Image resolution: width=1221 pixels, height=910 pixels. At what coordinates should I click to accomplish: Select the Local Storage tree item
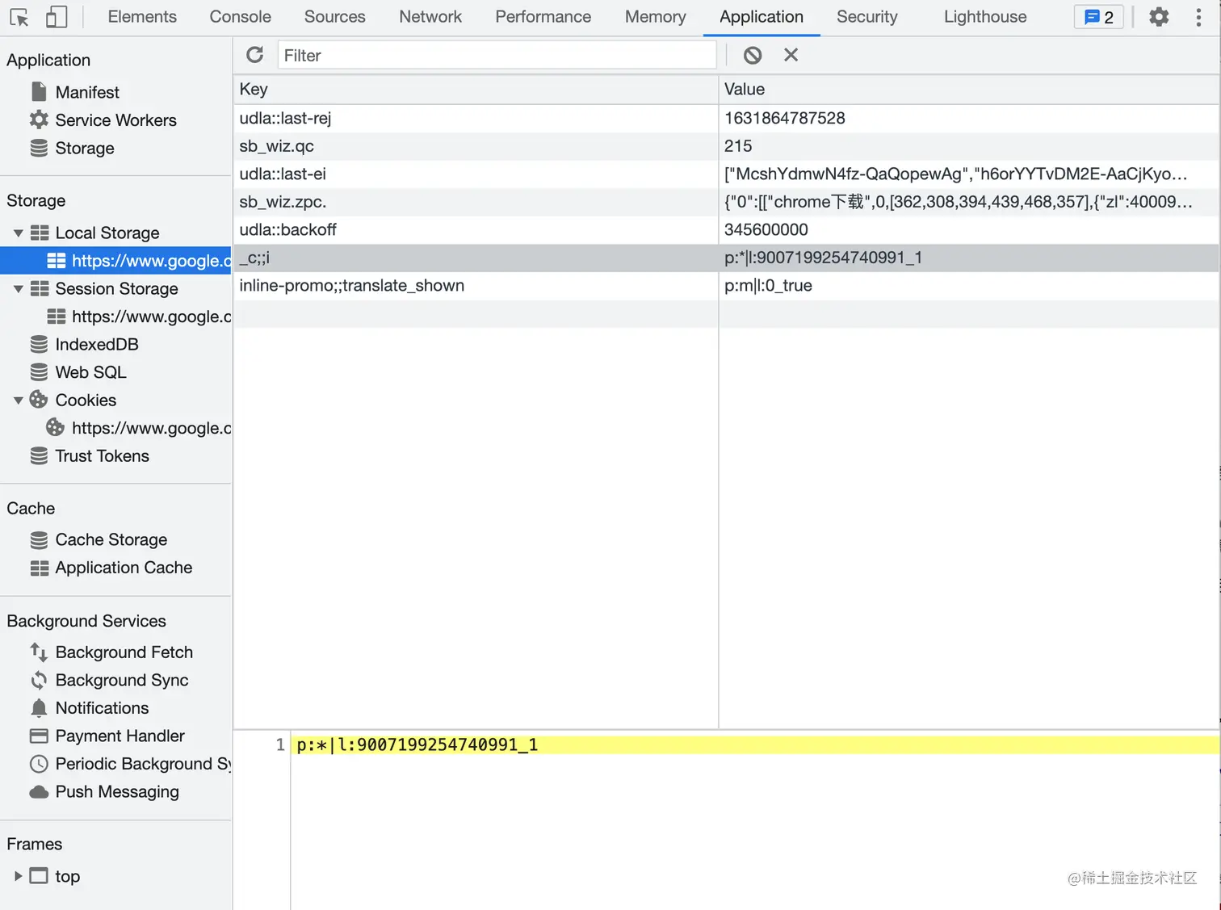(107, 233)
